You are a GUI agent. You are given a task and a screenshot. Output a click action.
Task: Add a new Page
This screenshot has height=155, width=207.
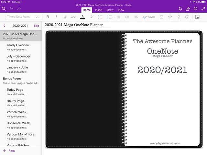tap(9, 150)
